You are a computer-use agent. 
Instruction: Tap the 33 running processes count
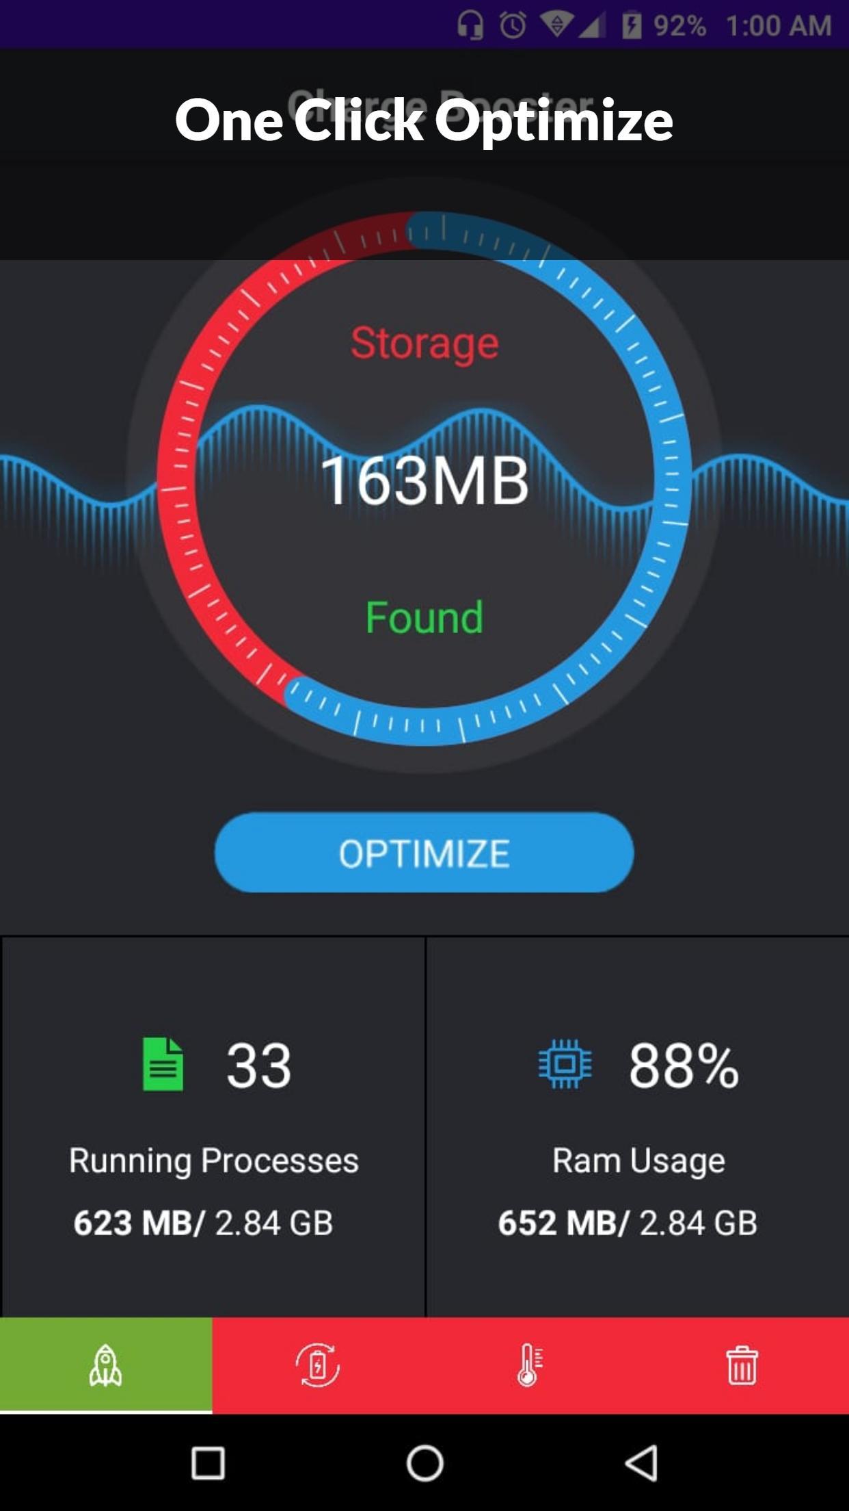coord(258,1066)
